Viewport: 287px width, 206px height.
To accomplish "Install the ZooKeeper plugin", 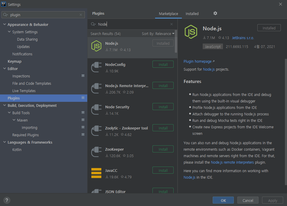I will [x=163, y=149].
